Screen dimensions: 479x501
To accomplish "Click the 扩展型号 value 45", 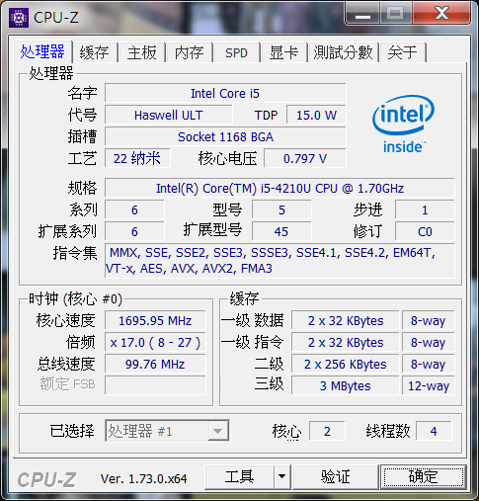I will pos(281,231).
